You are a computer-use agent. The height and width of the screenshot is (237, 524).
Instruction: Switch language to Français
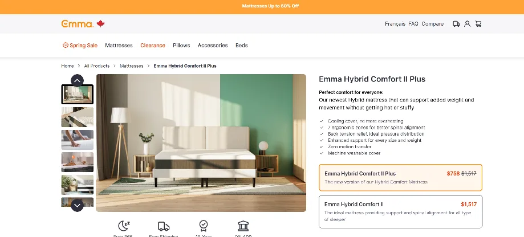[x=395, y=24]
